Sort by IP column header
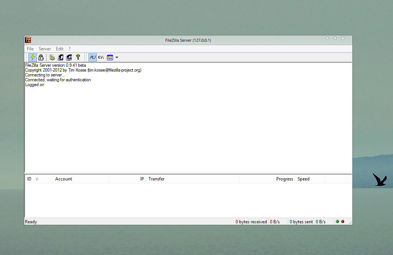Viewport: 393px width, 255px height. [127, 179]
